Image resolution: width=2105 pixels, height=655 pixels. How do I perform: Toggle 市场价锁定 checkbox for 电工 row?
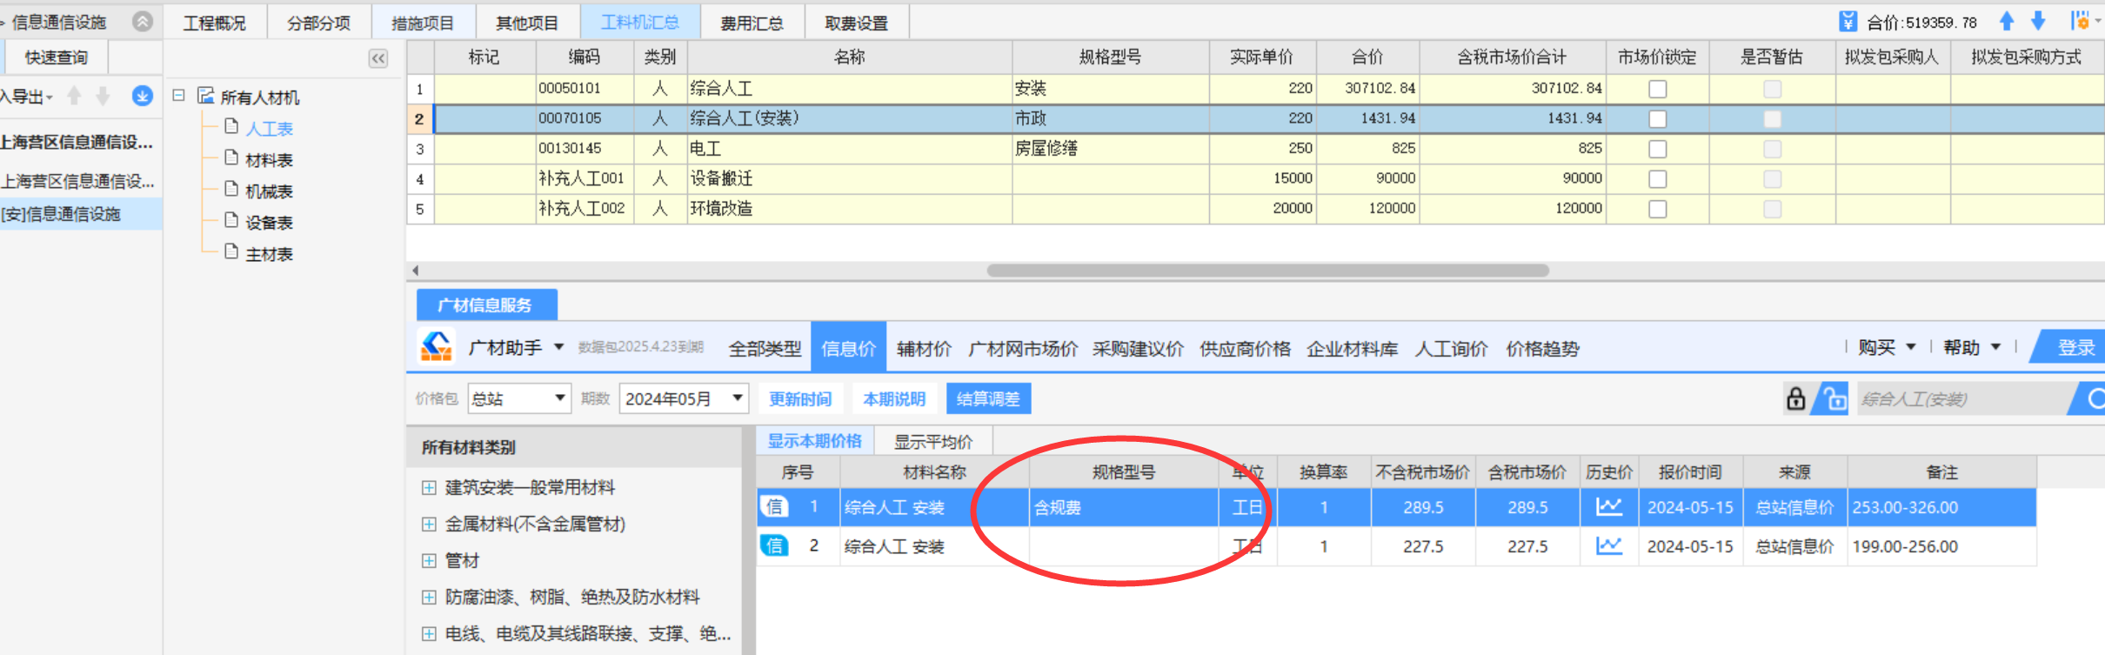tap(1658, 149)
